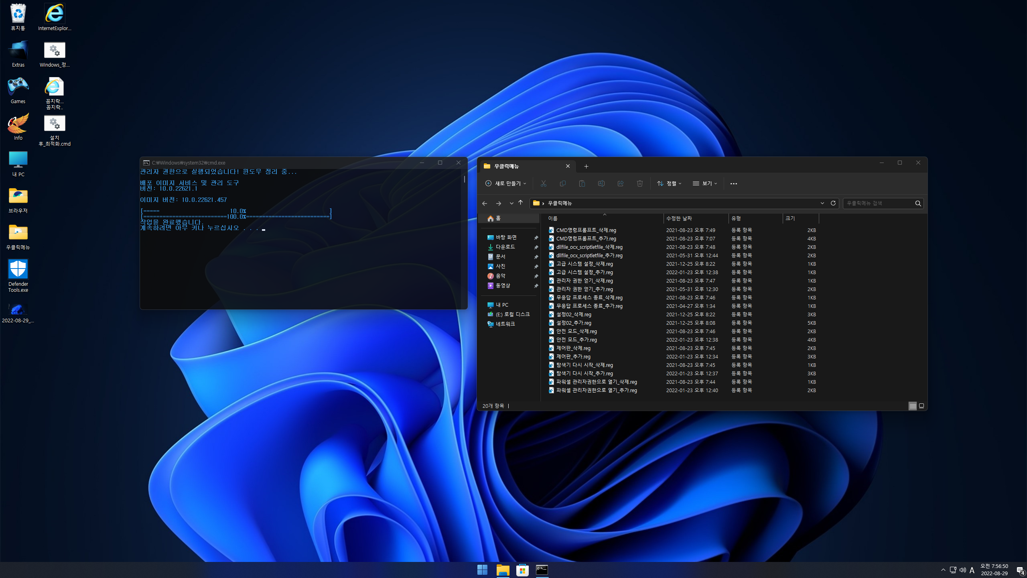Open Microsoft Store from taskbar
The image size is (1027, 578).
[522, 570]
